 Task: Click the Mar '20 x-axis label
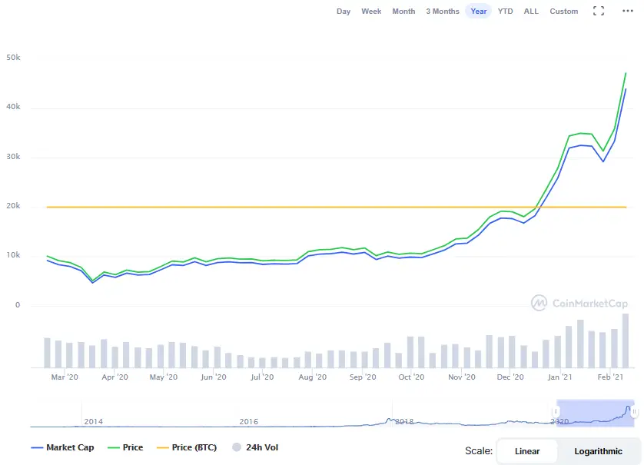(65, 377)
